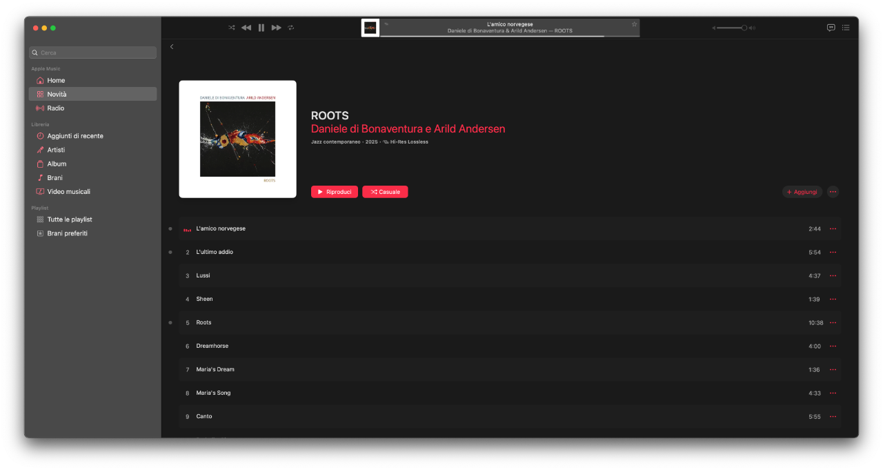Go back to previous track

tap(246, 28)
